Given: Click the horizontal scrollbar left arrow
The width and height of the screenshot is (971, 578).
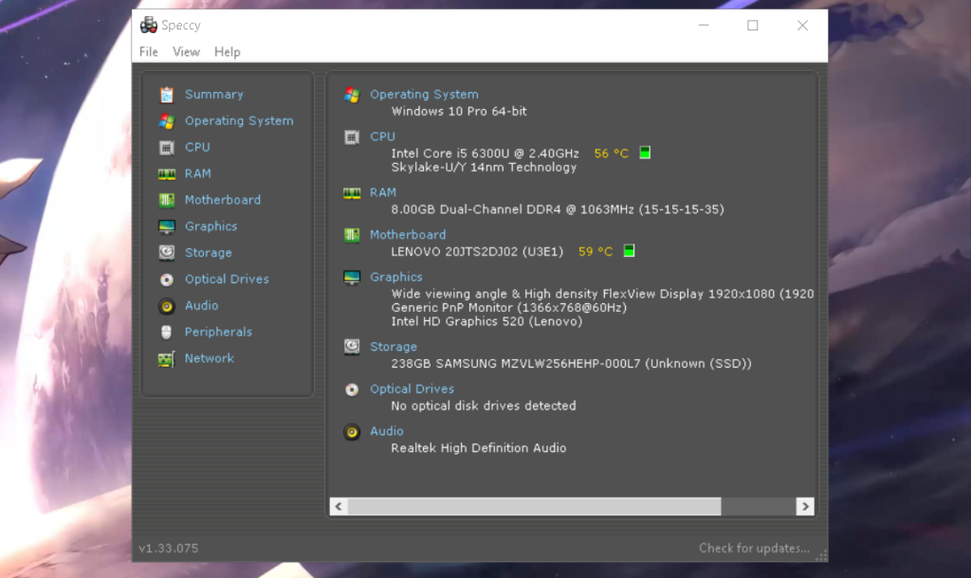Looking at the screenshot, I should coord(339,507).
